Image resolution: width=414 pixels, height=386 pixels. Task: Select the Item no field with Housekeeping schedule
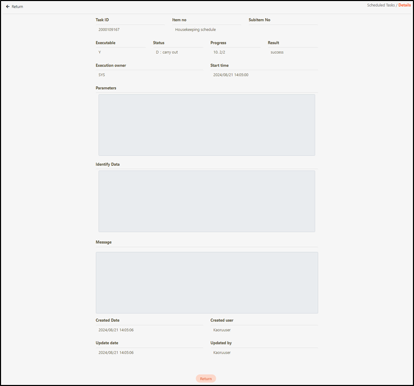click(x=207, y=30)
